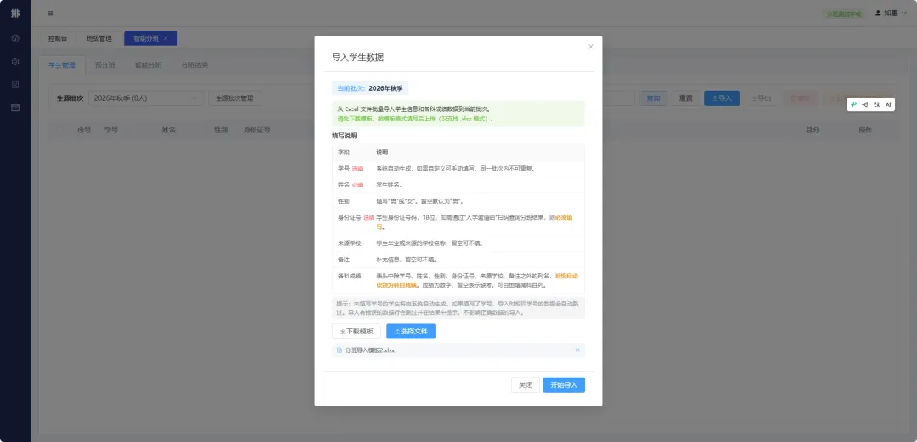Viewport: 917px width, 442px height.
Task: Click the 导出 button on background page
Action: point(761,98)
